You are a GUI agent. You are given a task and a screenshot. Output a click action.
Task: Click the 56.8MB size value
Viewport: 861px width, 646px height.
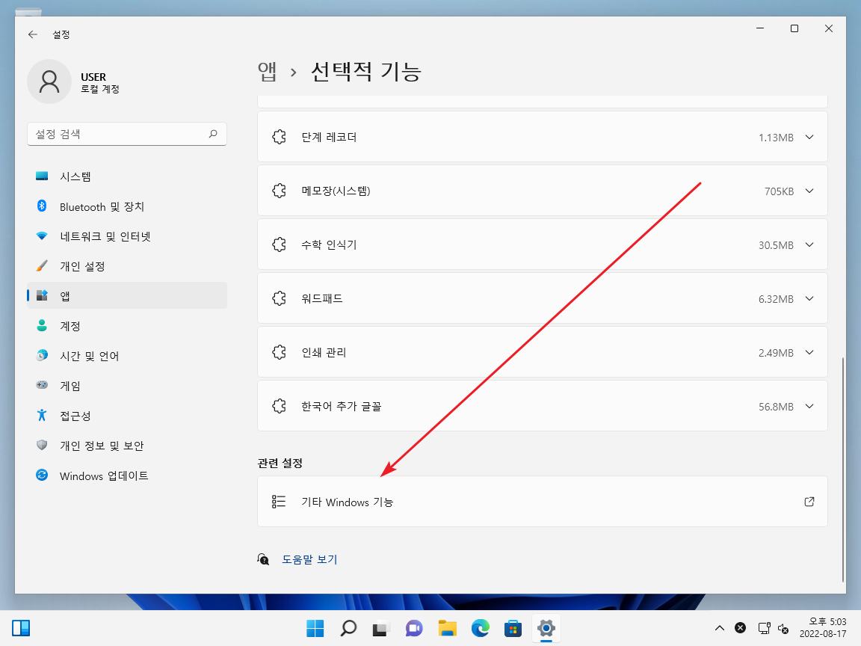776,407
